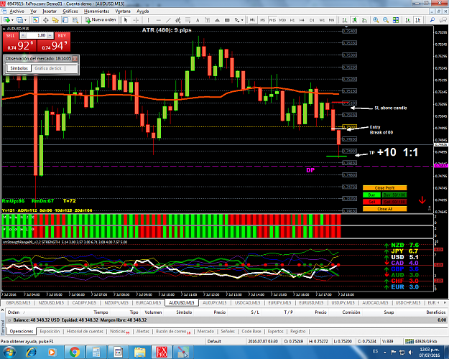Open the Herramientas menu
The image size is (449, 359).
[96, 11]
